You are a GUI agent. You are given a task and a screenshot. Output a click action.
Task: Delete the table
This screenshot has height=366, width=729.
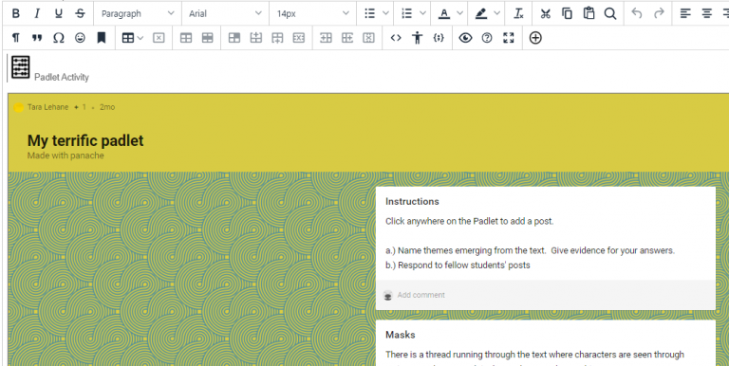pos(159,38)
